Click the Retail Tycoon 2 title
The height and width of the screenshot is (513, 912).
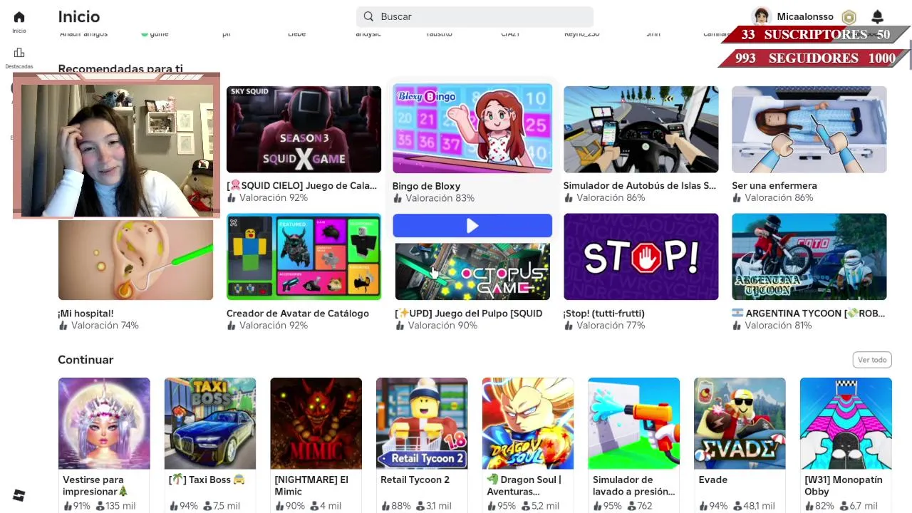pos(415,480)
